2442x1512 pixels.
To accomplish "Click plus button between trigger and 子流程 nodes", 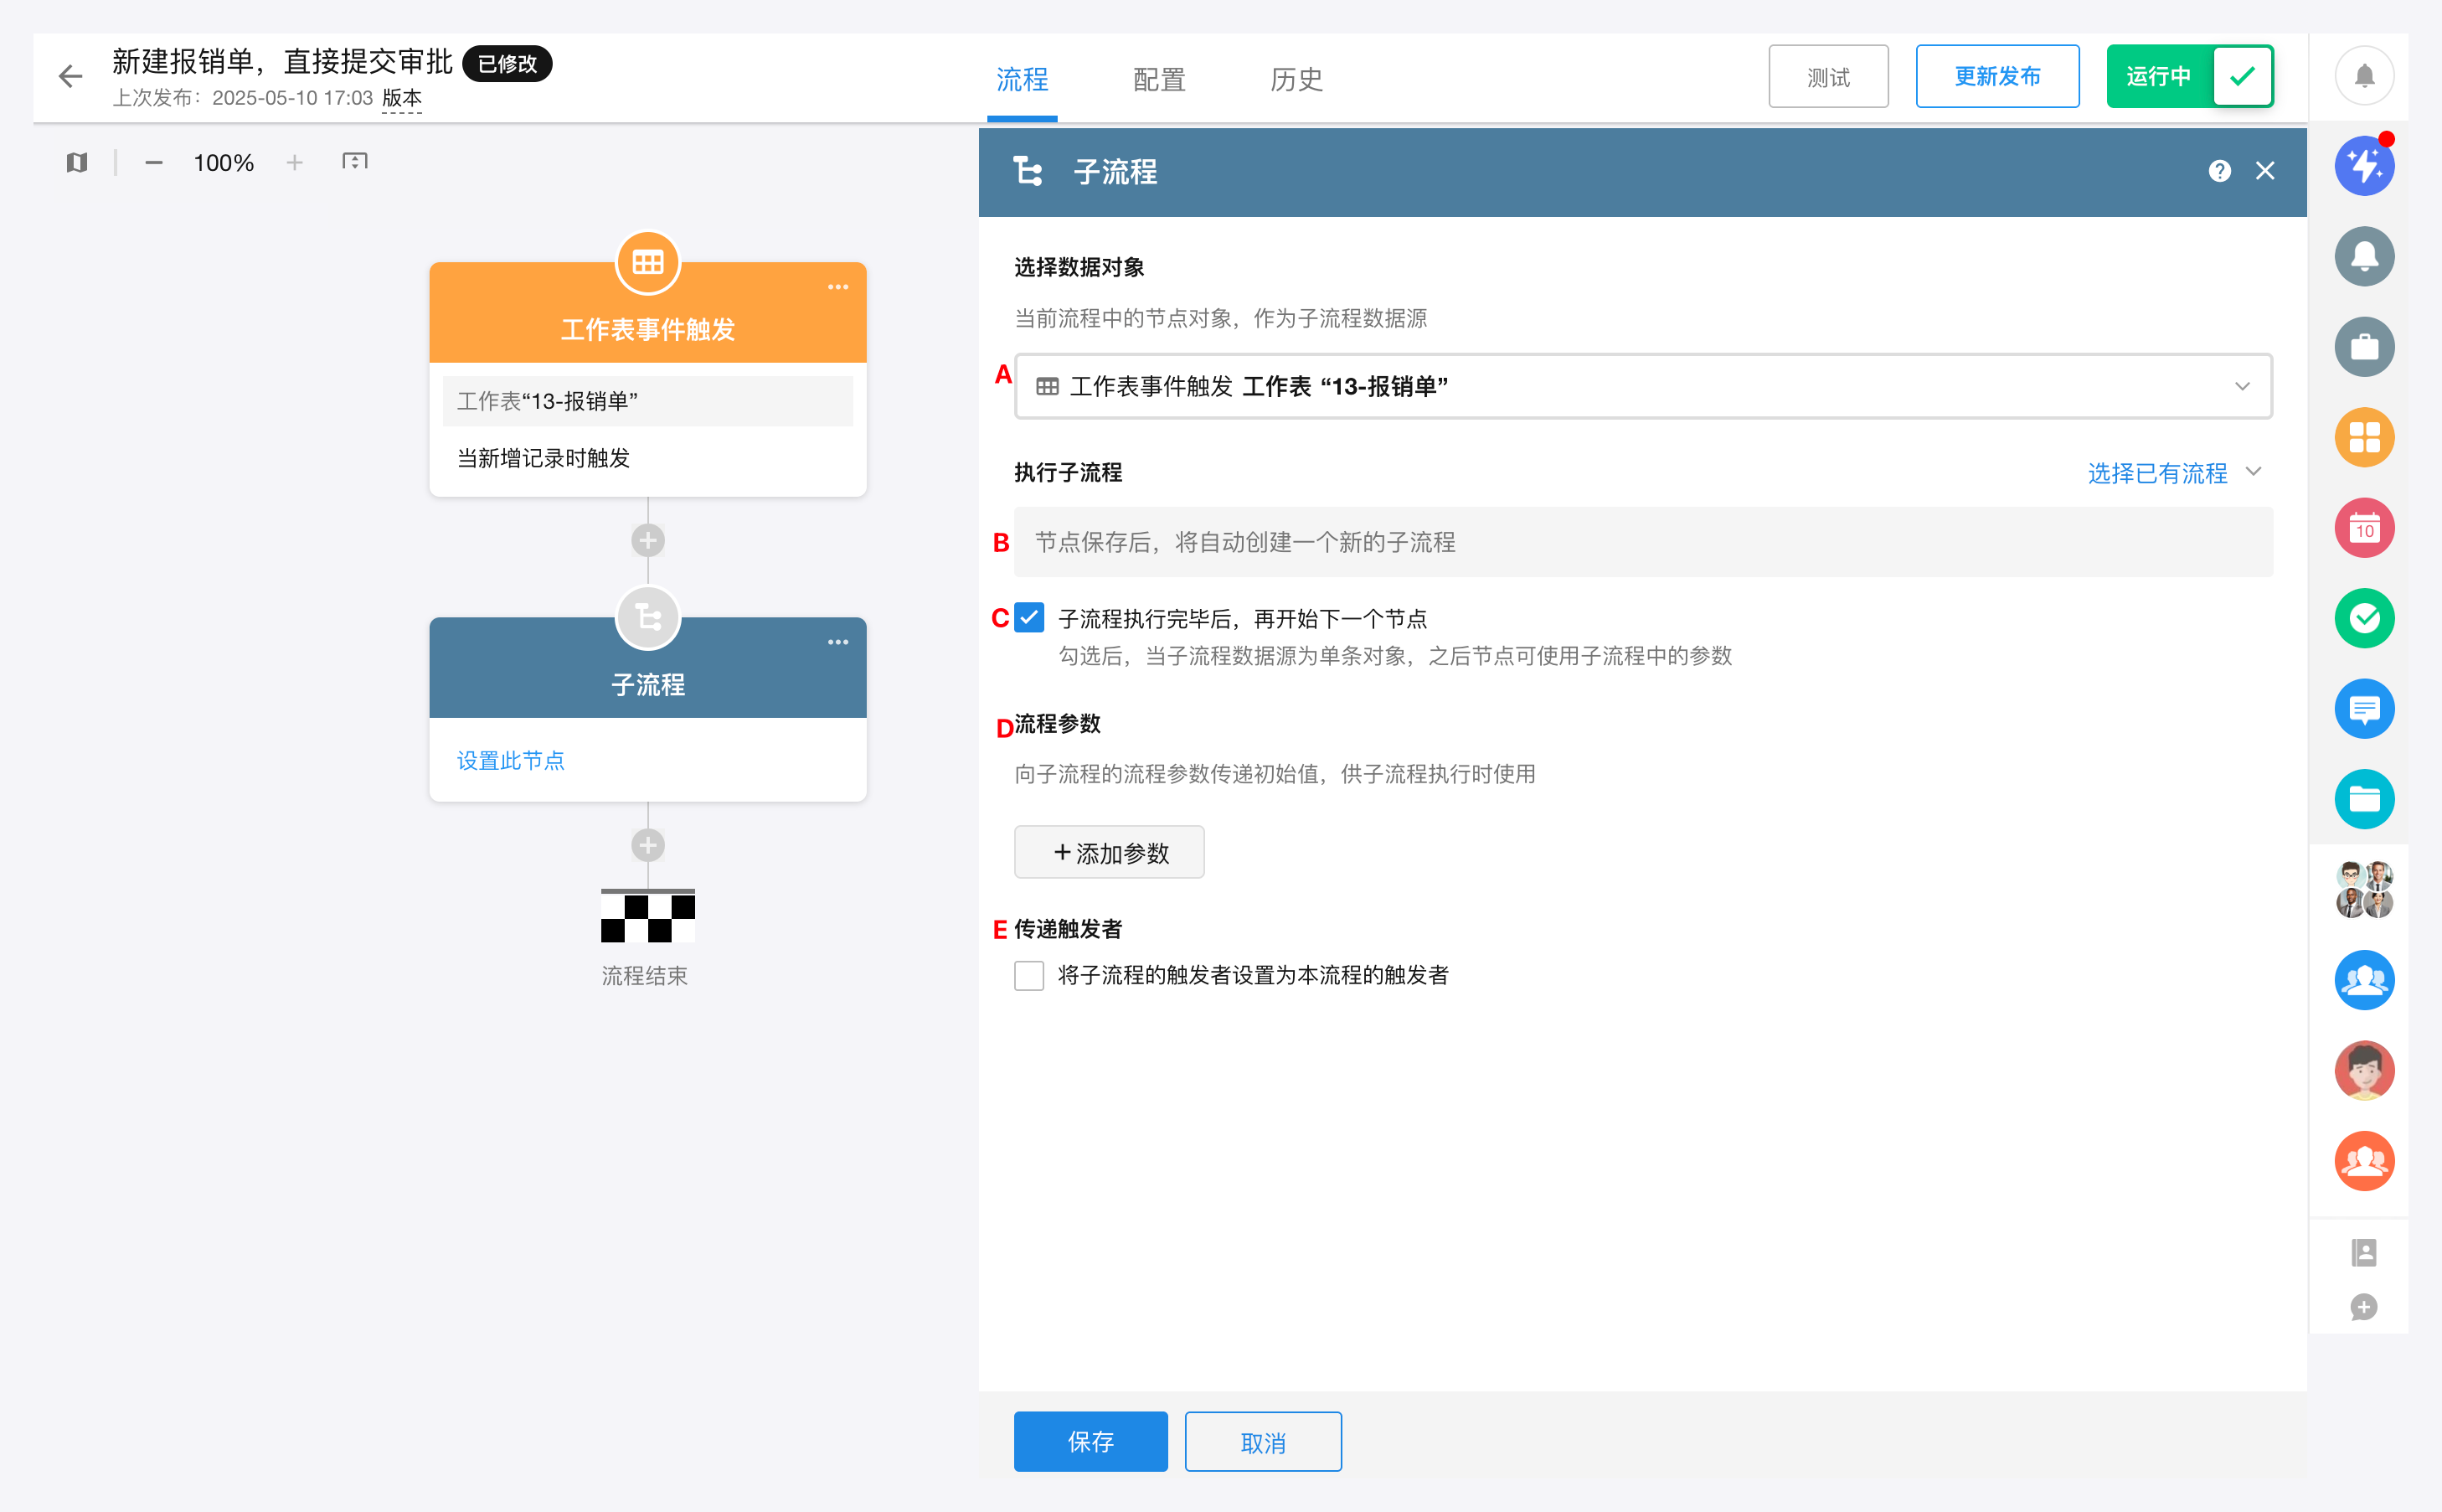I will [x=647, y=541].
